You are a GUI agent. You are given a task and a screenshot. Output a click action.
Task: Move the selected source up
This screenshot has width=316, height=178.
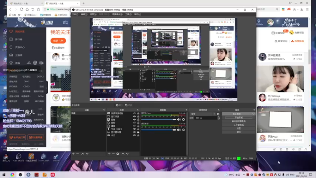click(123, 154)
